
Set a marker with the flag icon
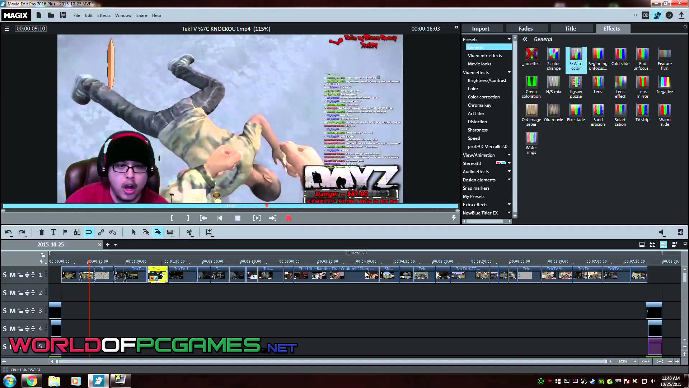coord(65,232)
